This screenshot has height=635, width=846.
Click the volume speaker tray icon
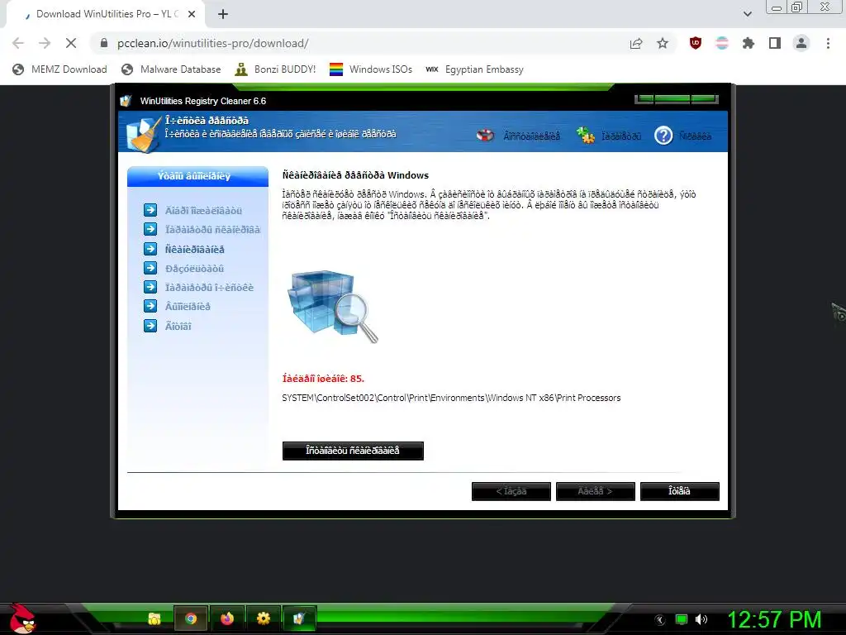[x=701, y=619]
